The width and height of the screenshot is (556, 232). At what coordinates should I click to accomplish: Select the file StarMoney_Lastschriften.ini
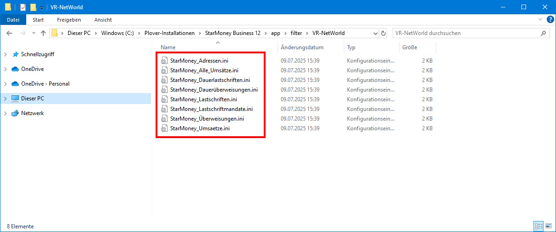tap(203, 99)
